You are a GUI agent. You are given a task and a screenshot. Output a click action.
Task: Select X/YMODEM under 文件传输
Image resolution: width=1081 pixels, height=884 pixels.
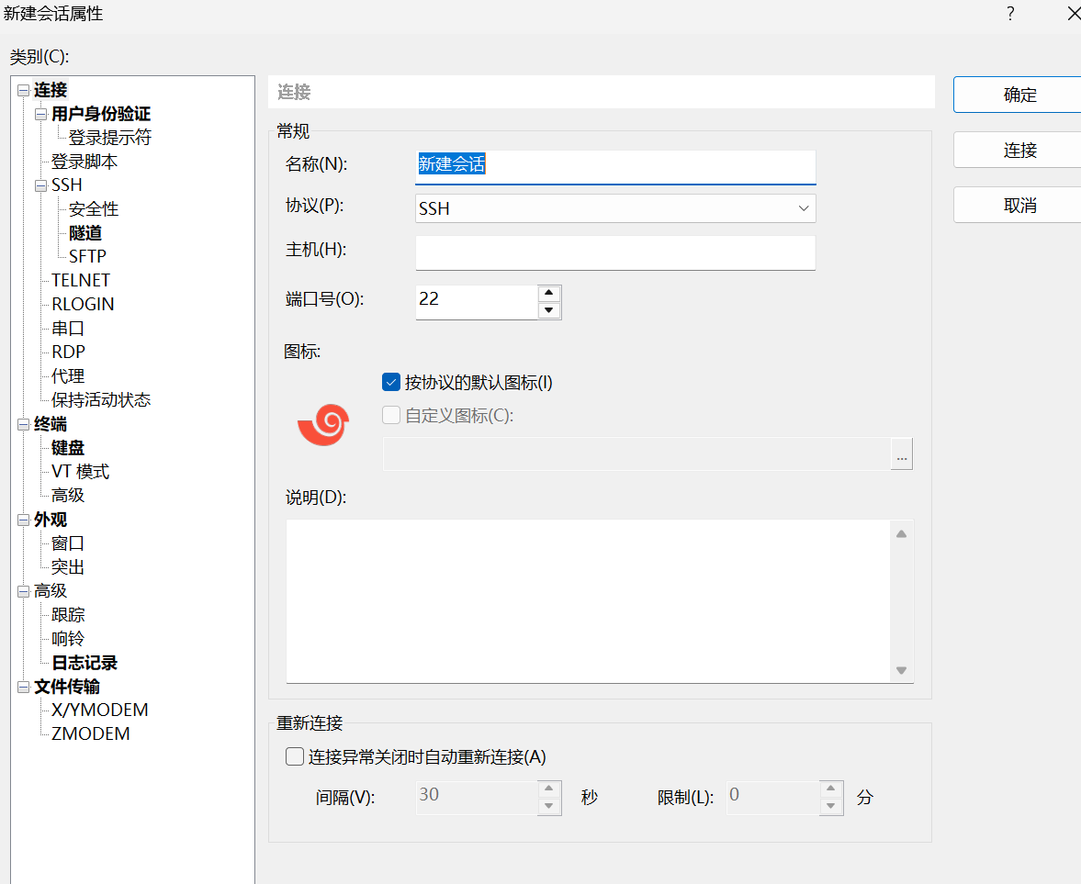pos(99,710)
